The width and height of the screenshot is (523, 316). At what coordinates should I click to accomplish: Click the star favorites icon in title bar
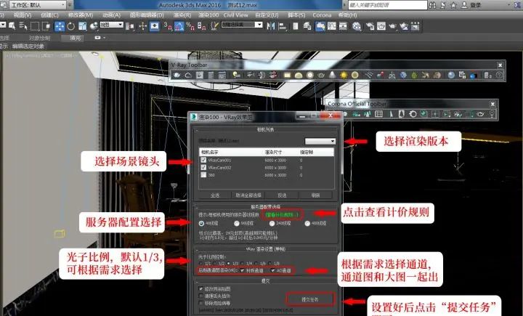453,4
